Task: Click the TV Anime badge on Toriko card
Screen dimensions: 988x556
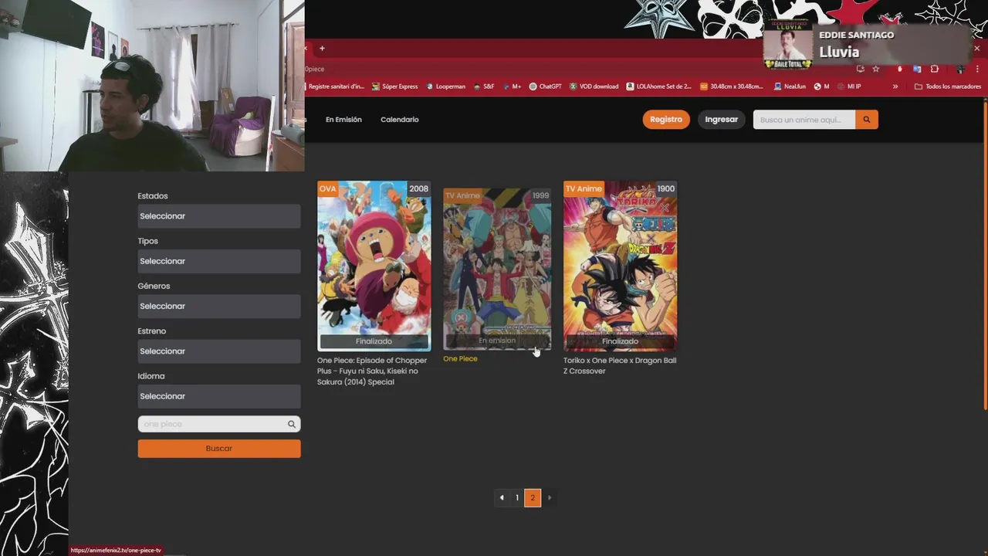Action: pyautogui.click(x=584, y=189)
